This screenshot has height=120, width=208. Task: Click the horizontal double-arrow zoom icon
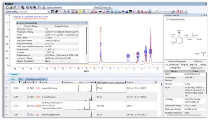click(100, 11)
